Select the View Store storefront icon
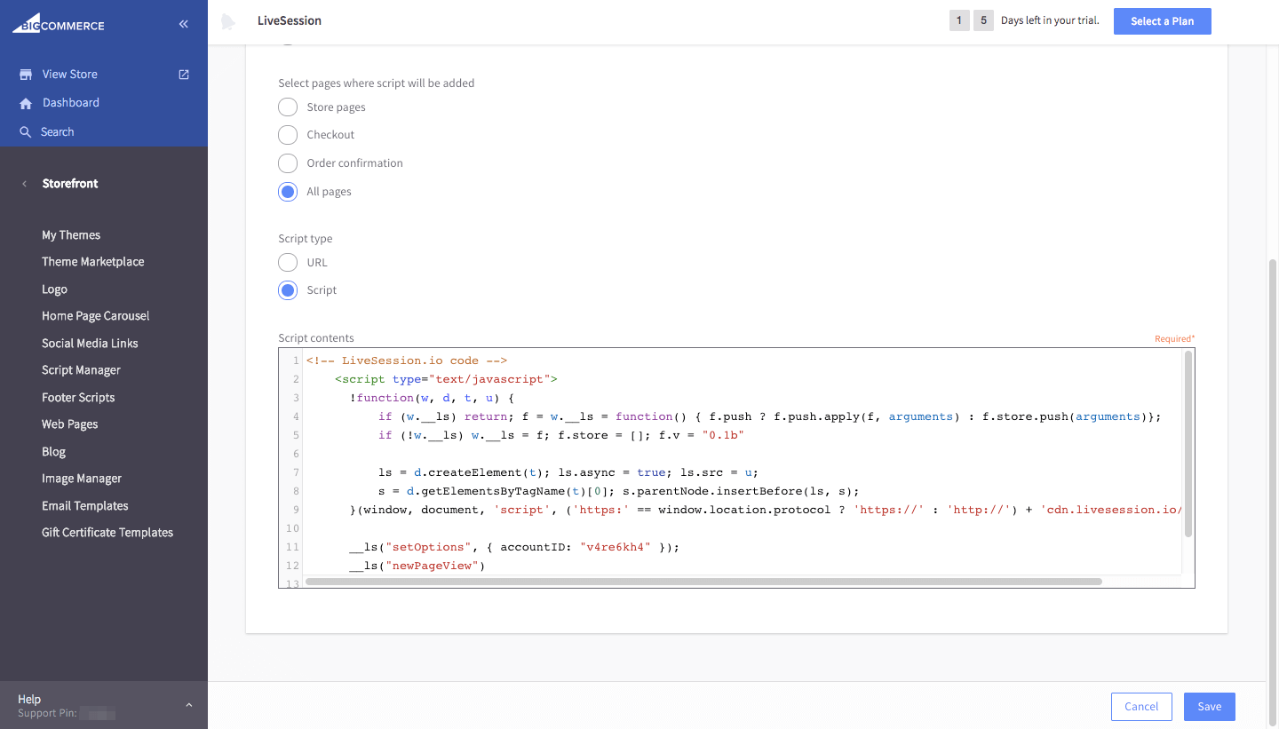The image size is (1279, 729). [x=26, y=74]
